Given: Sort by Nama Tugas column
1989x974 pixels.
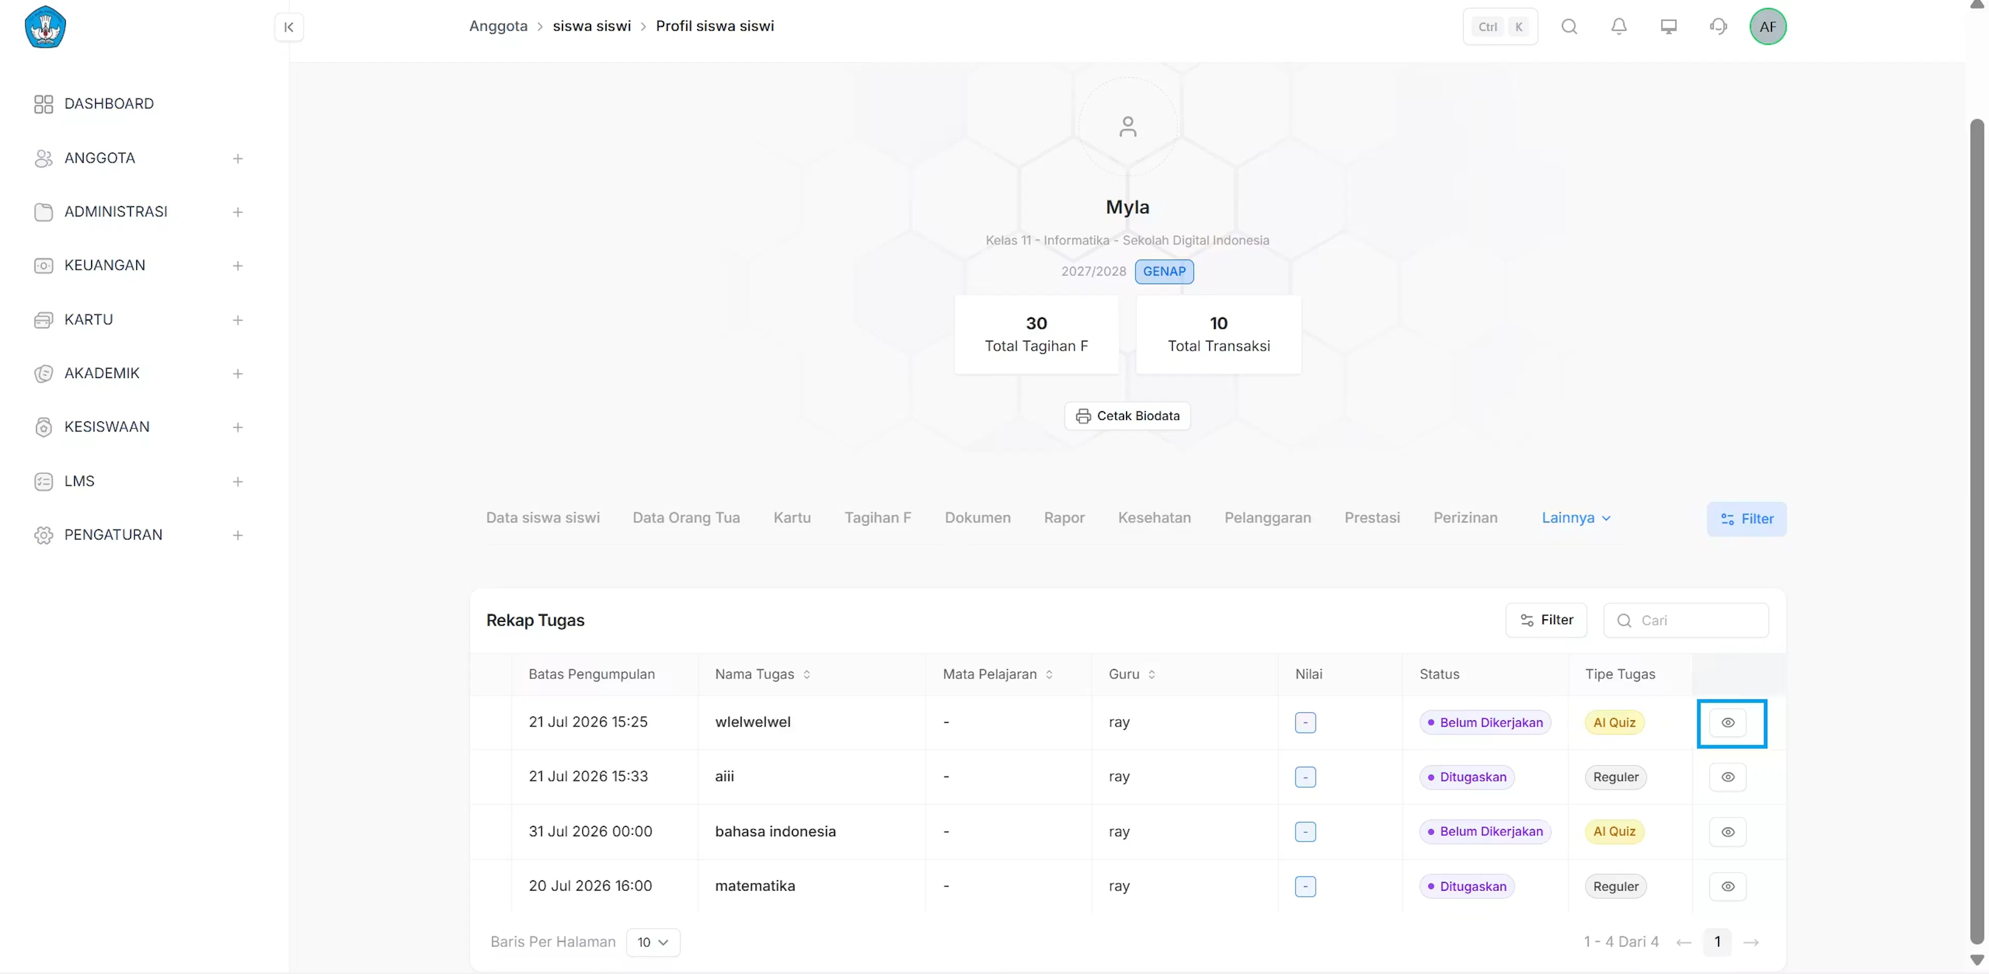Looking at the screenshot, I should 807,675.
